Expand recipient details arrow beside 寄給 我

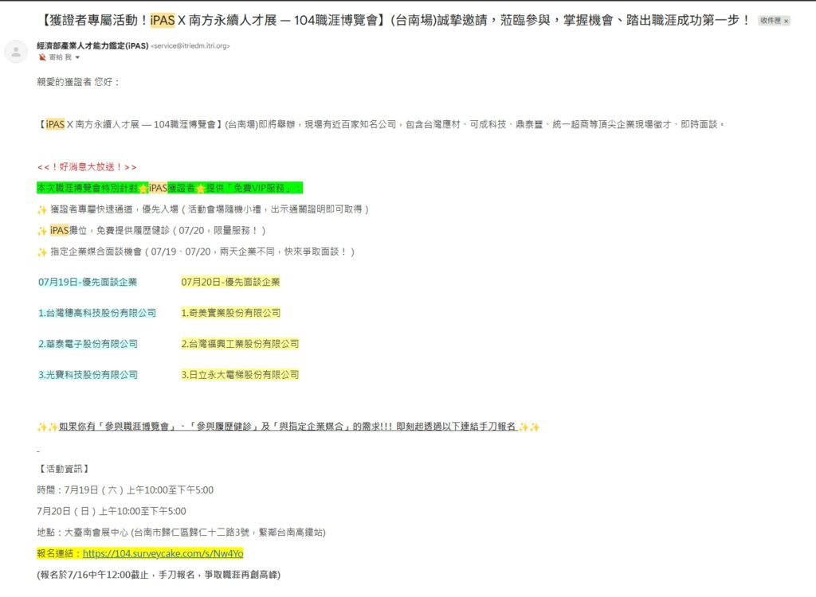pos(77,58)
